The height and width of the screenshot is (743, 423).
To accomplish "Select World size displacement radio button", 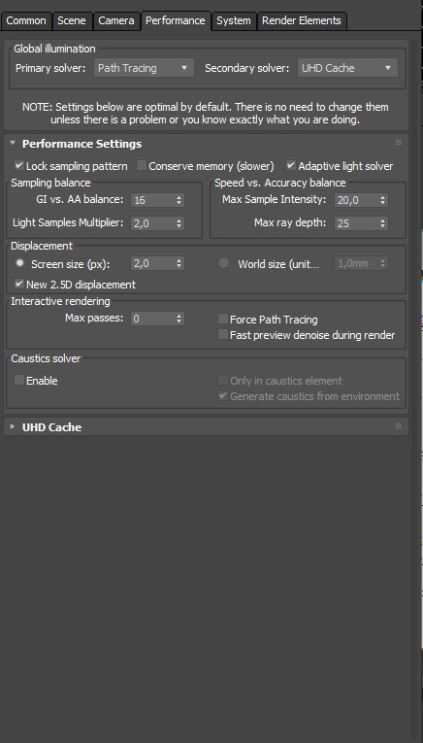I will tap(223, 263).
